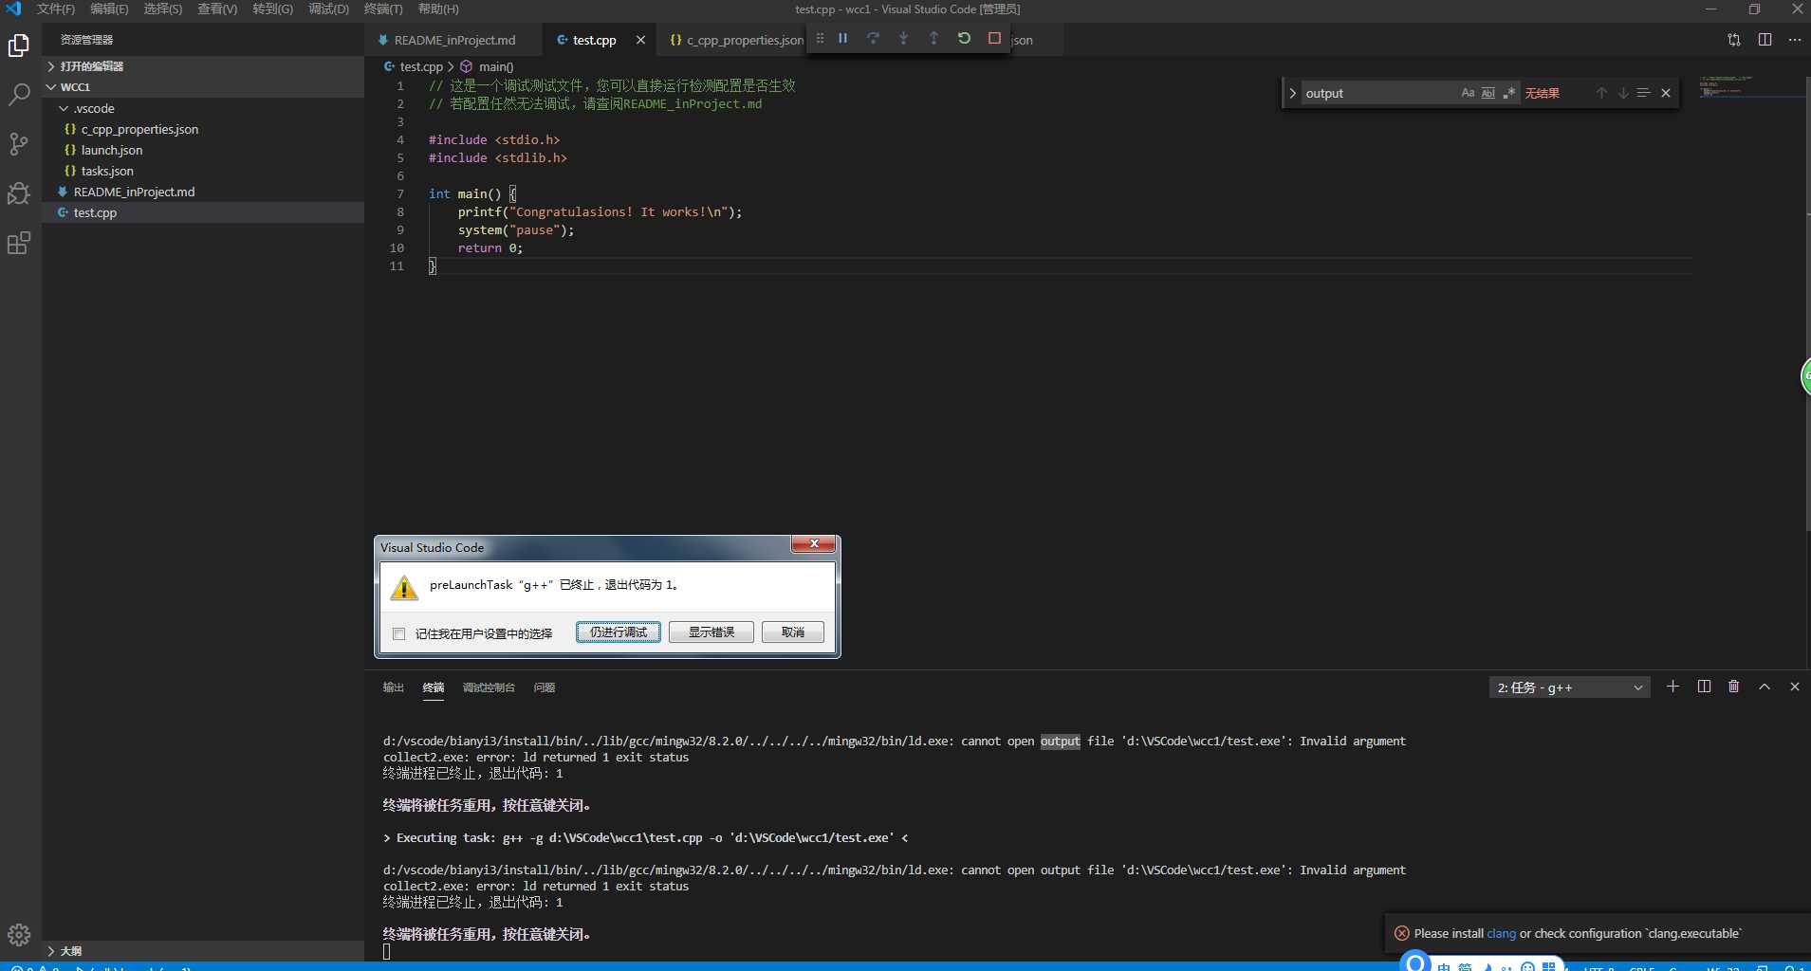The width and height of the screenshot is (1811, 971).
Task: Switch to 输出 panel tab
Action: pyautogui.click(x=394, y=687)
